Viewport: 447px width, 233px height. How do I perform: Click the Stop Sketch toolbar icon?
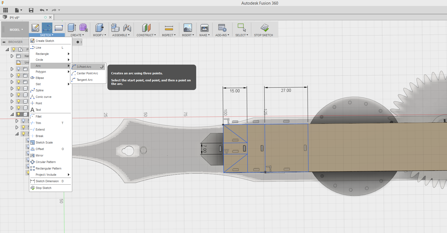click(265, 28)
